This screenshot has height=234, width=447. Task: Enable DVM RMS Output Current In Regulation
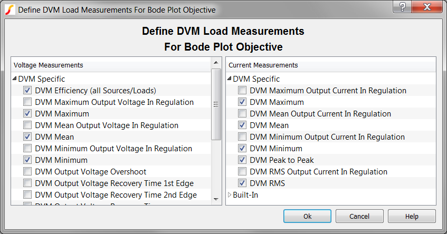[242, 172]
